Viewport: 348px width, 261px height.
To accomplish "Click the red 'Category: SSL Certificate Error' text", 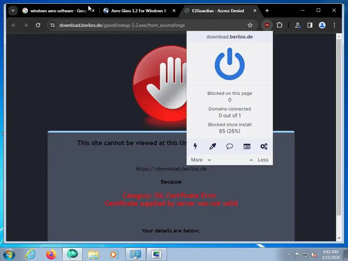I will (170, 195).
